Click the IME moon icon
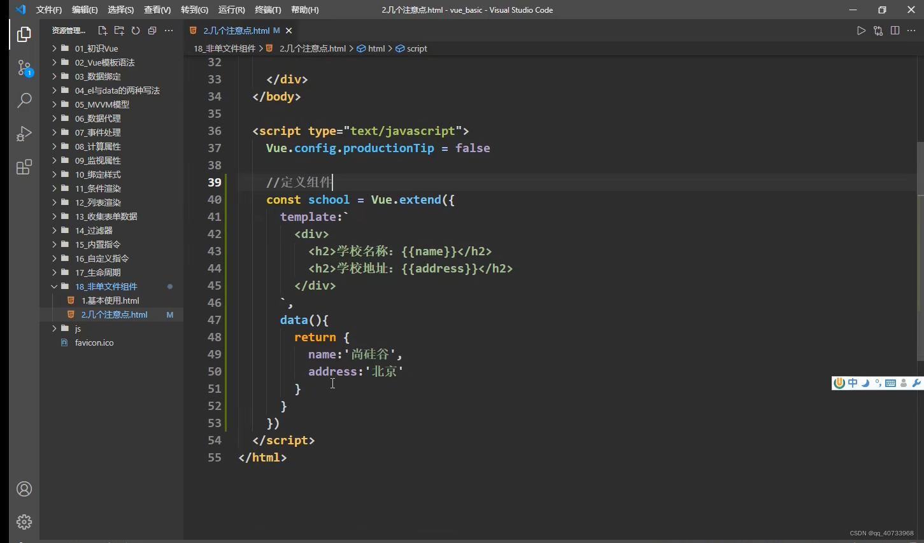 [865, 383]
